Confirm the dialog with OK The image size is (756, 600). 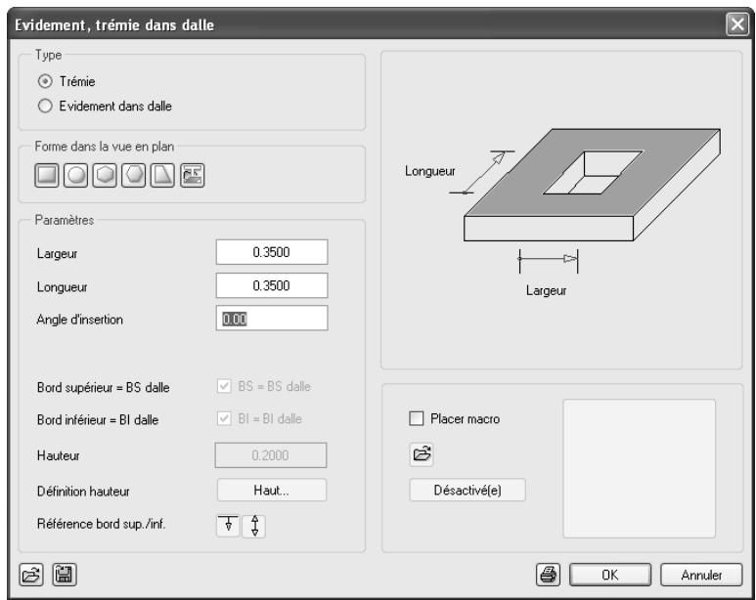click(610, 575)
